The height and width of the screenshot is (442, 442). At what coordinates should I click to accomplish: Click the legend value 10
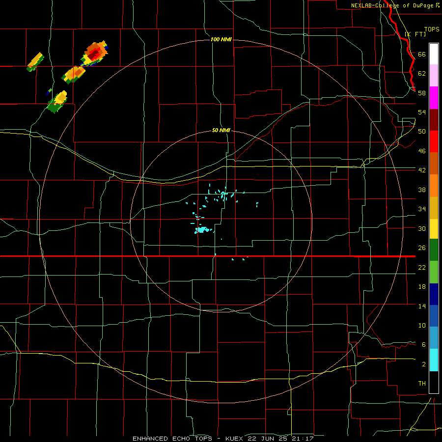[422, 326]
